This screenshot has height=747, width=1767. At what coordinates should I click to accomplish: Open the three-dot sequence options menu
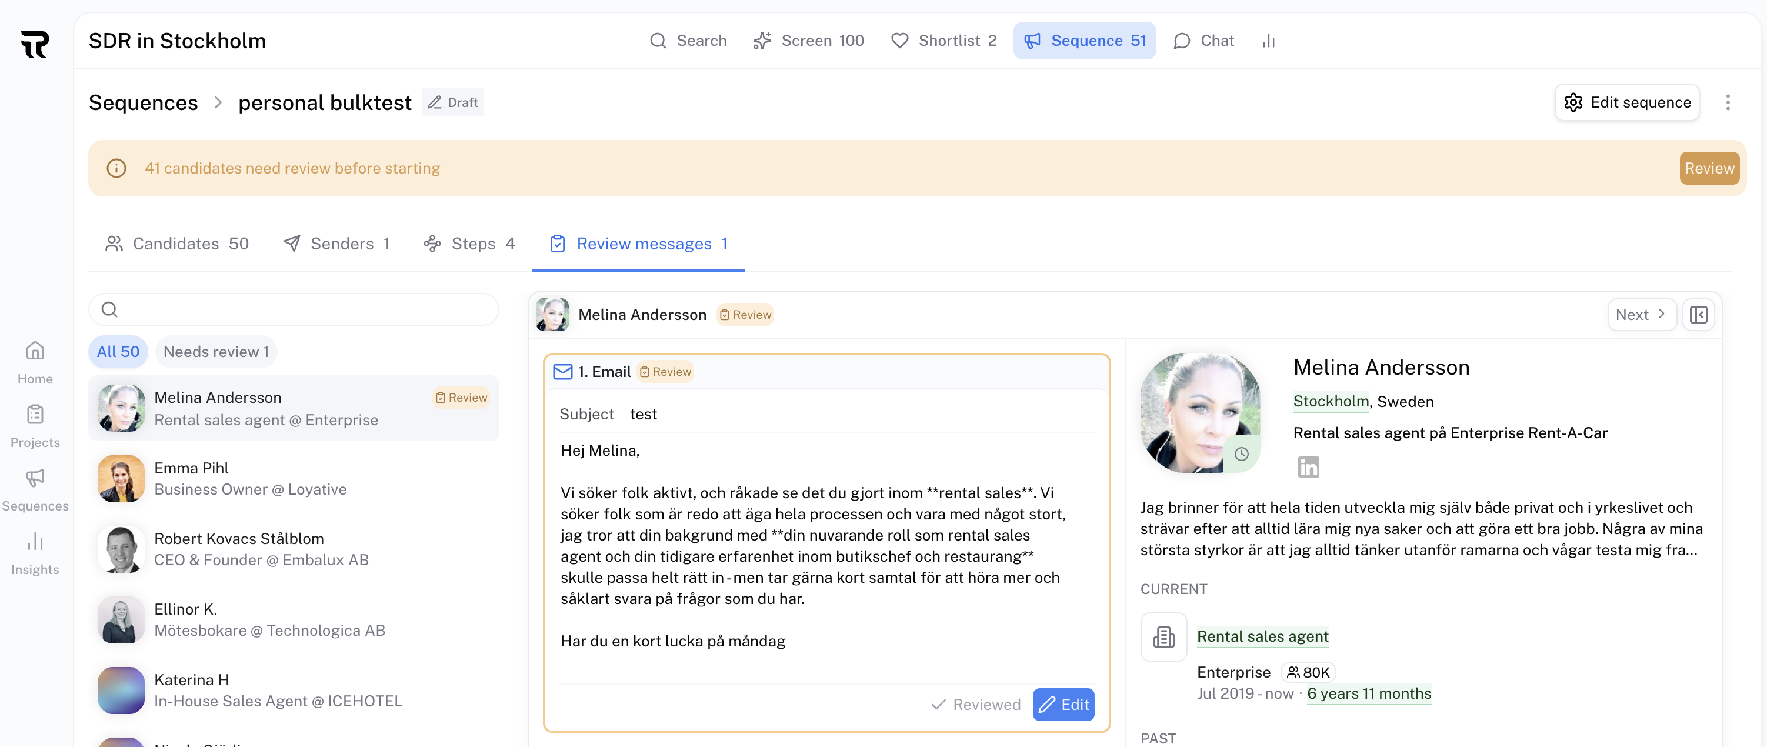tap(1727, 103)
